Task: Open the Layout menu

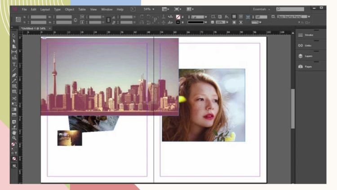Action: point(45,9)
